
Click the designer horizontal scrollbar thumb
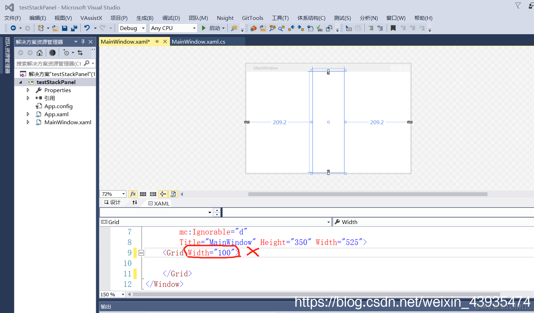(368, 194)
